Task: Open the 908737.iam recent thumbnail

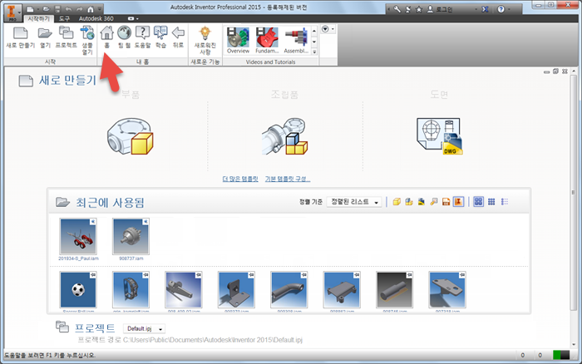Action: tap(131, 236)
